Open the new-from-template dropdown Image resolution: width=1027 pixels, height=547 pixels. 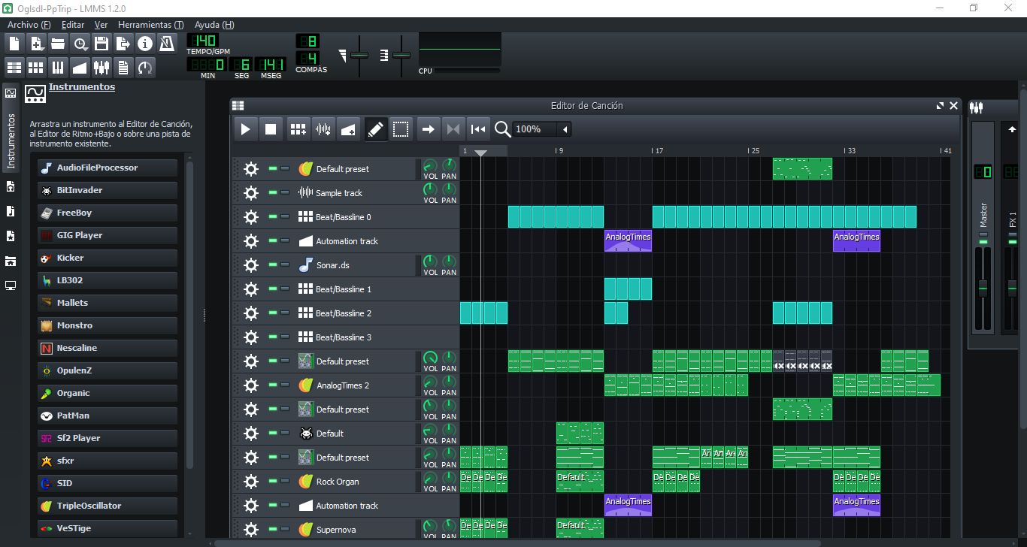[x=36, y=43]
